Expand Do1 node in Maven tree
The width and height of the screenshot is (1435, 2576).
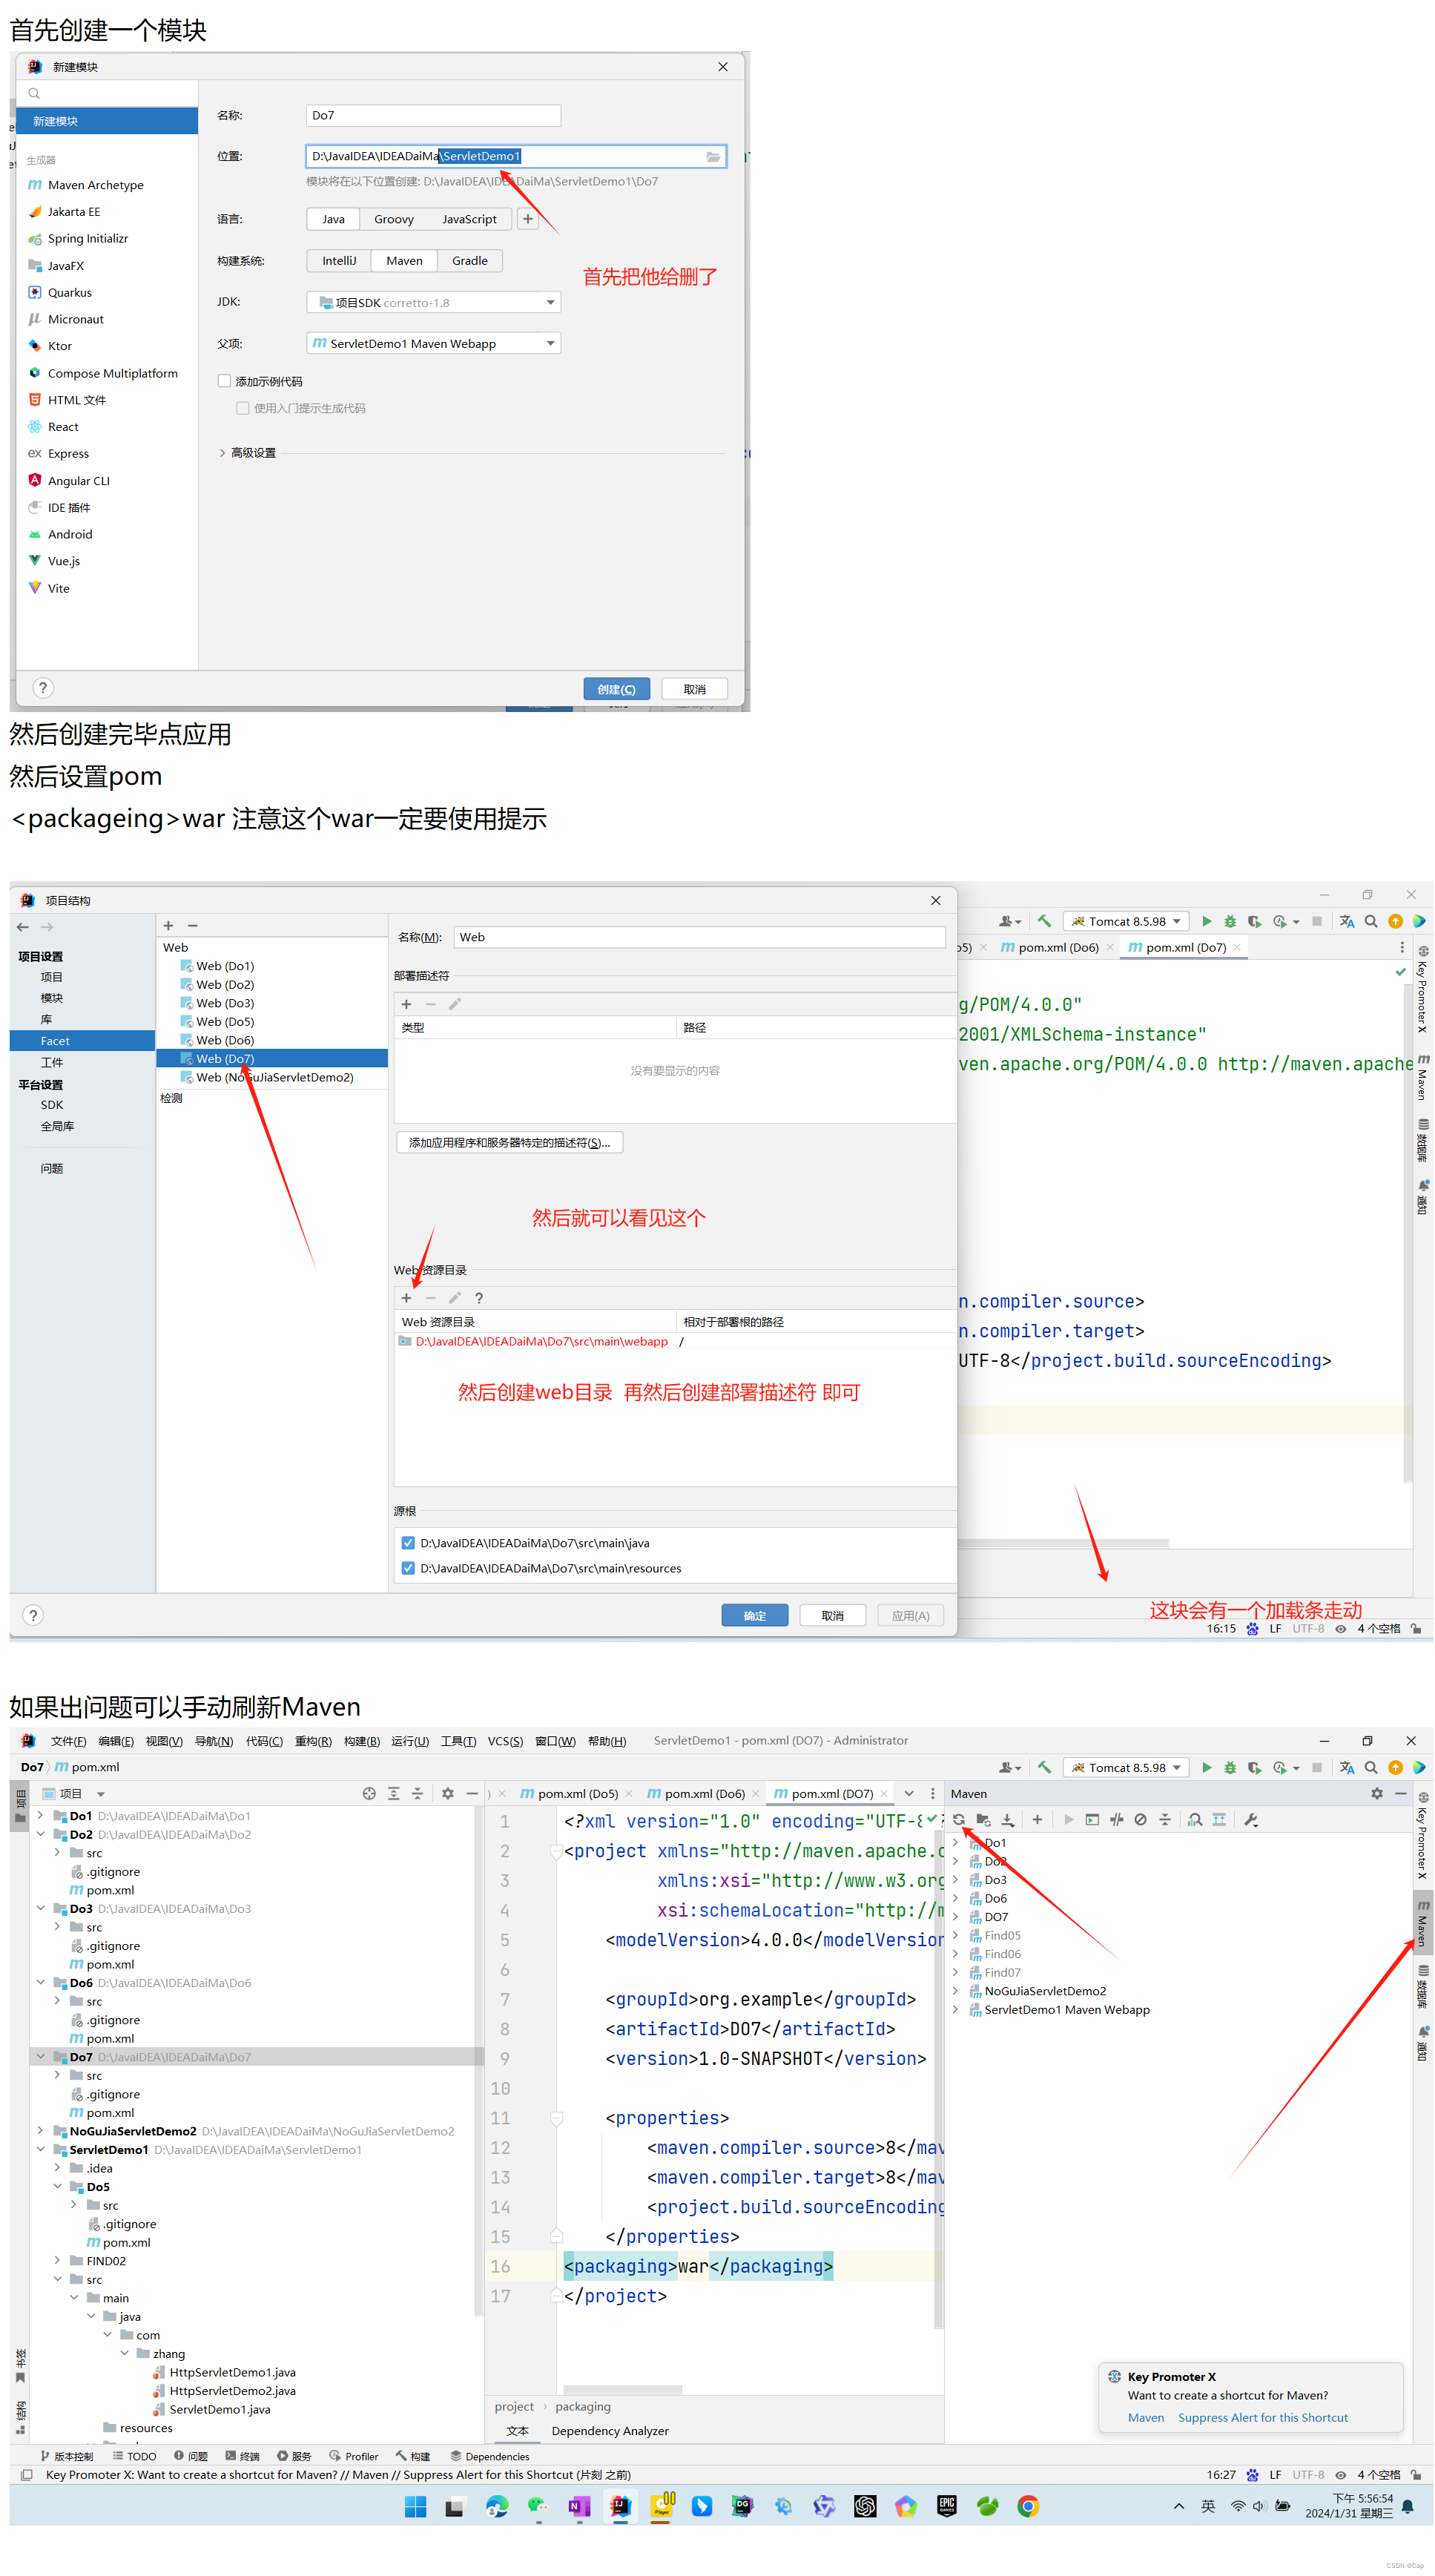coord(955,1843)
